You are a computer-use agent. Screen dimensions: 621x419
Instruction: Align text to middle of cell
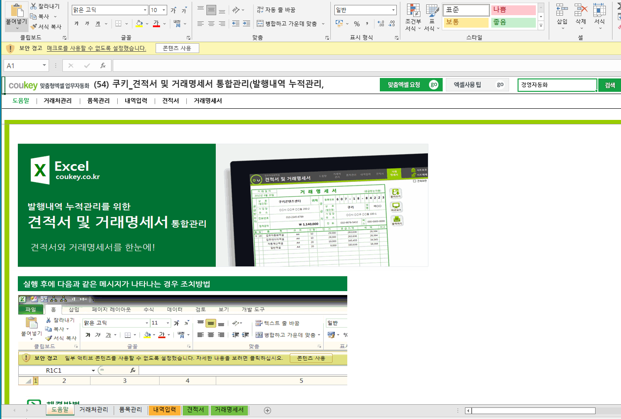[x=211, y=9]
